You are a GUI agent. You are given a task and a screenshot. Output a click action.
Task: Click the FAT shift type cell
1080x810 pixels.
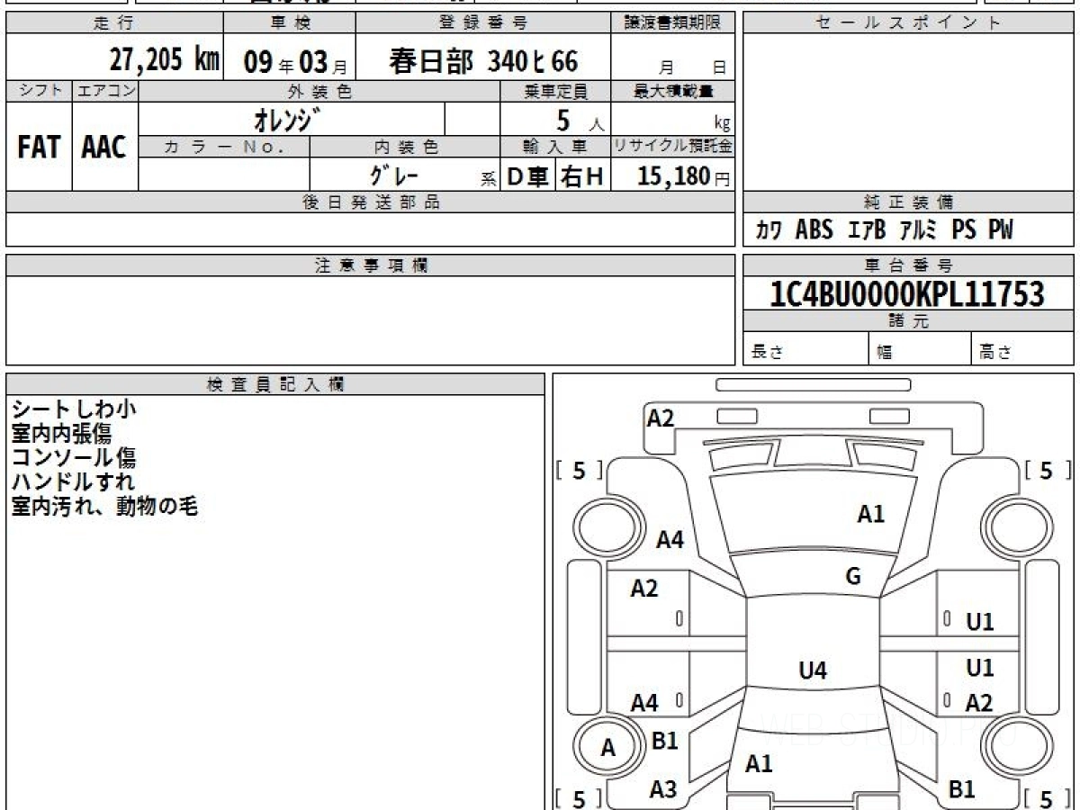pos(39,148)
